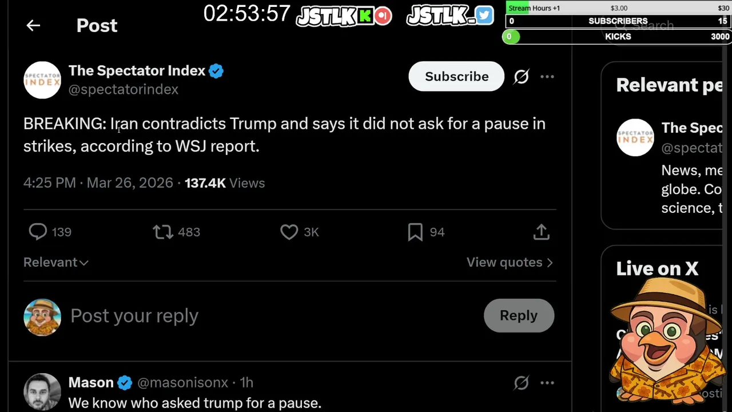Like the post with heart icon
732x412 pixels.
click(x=289, y=232)
